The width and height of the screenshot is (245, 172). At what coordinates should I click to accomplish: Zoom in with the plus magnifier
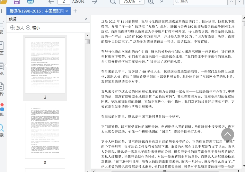pyautogui.click(x=151, y=2)
